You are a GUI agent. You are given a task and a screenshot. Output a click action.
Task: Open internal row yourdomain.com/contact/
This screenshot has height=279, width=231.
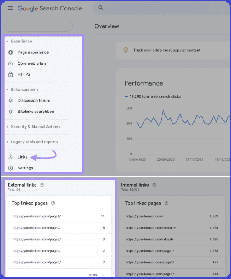point(172,228)
